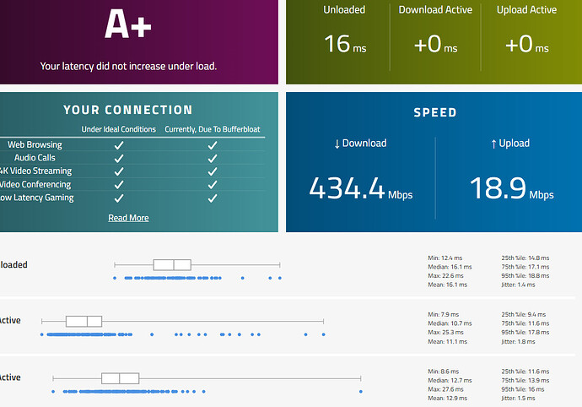Image resolution: width=582 pixels, height=407 pixels.
Task: Click Low Latency Gaming checkmark under Ideal Conditions
Action: (x=119, y=198)
